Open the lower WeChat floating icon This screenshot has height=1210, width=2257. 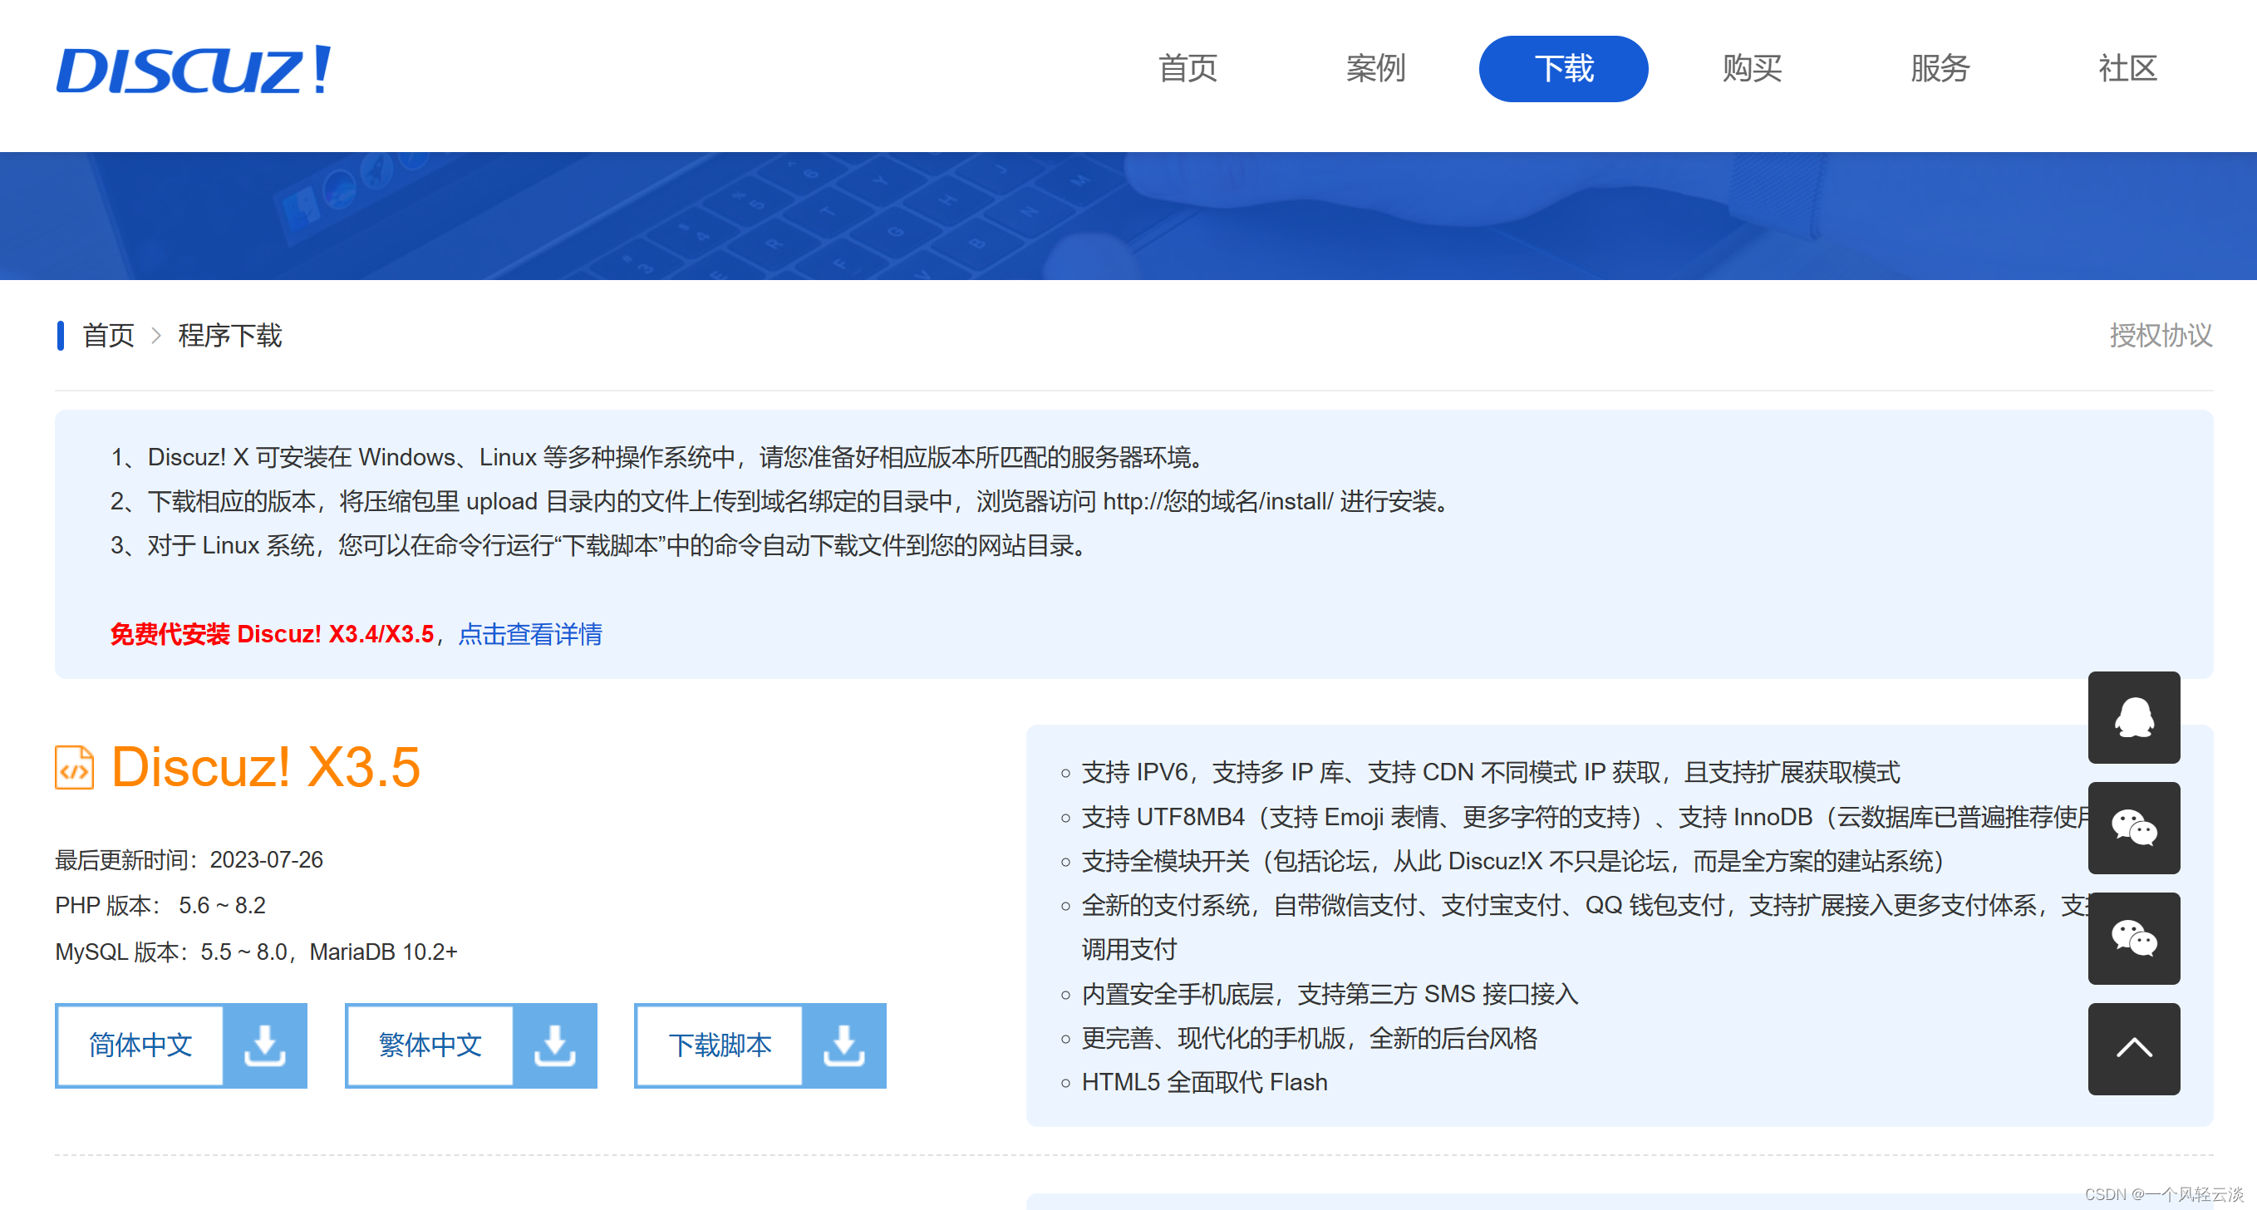[2133, 938]
